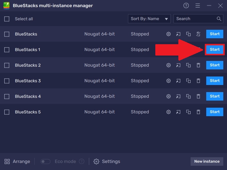Create shortcut for BlueStacks 5
This screenshot has width=227, height=170.
click(178, 112)
